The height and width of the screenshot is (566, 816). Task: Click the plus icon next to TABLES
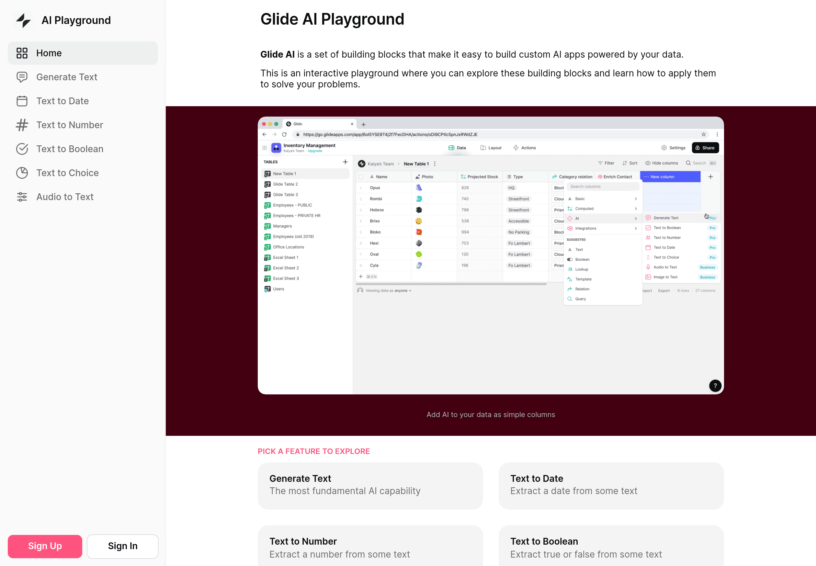(x=345, y=162)
